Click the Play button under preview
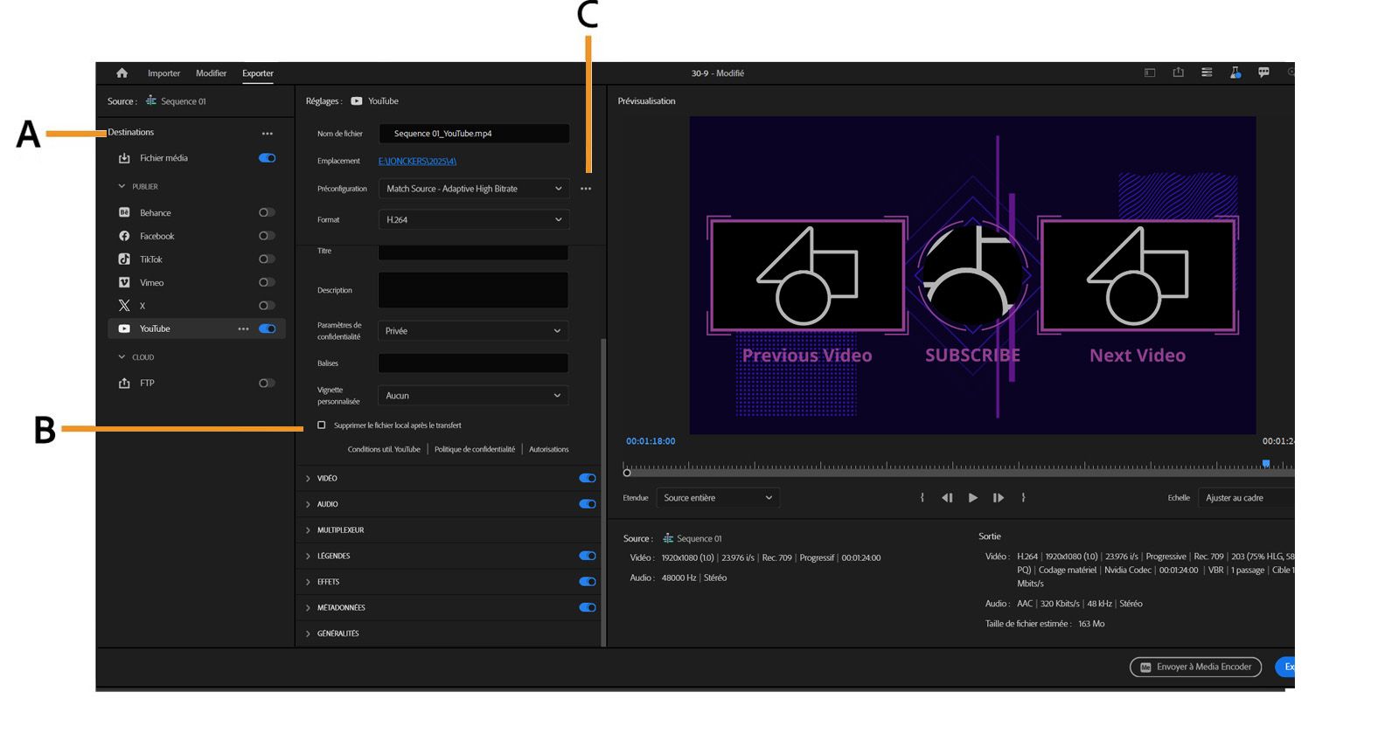The height and width of the screenshot is (740, 1399). pyautogui.click(x=972, y=498)
